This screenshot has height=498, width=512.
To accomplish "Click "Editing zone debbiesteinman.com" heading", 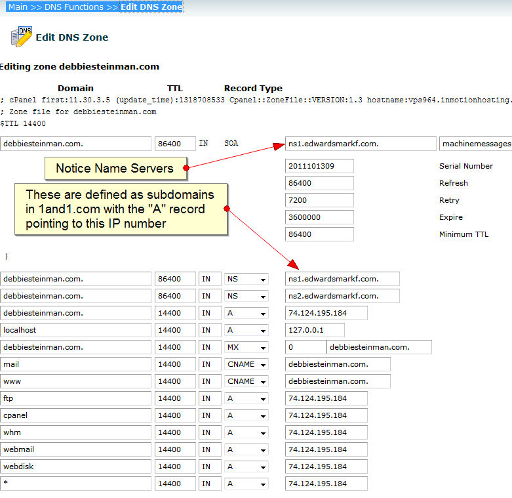I will [x=79, y=67].
